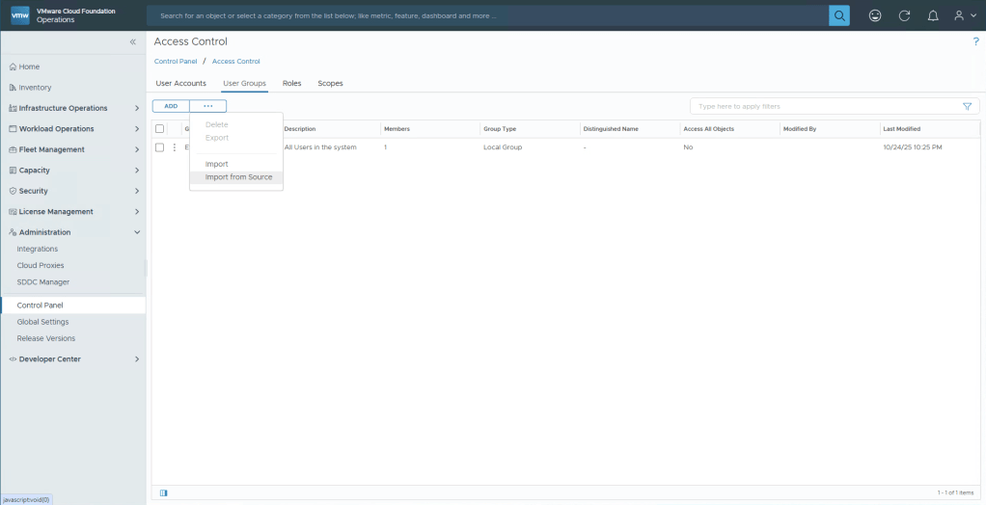Open the notifications bell icon
Viewport: 986px width, 505px height.
point(932,15)
